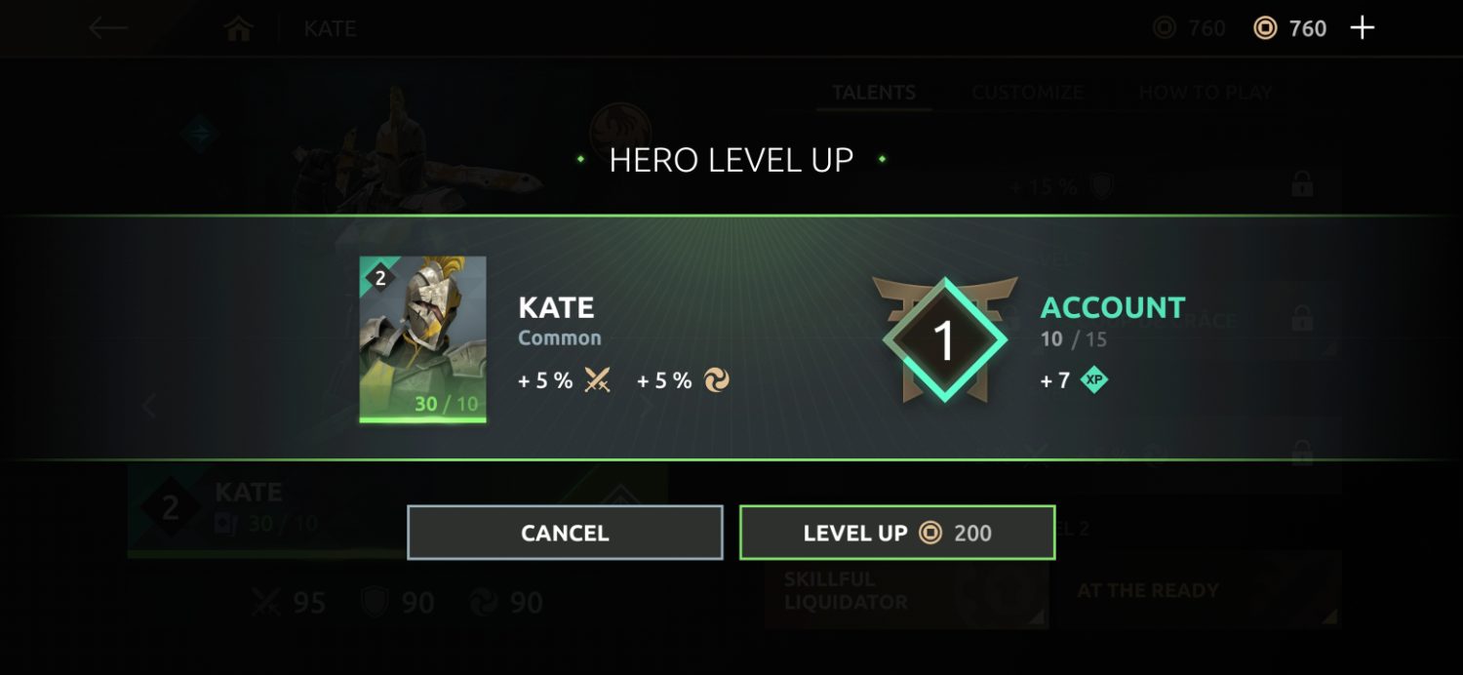Confirm Level Up for 200 coins
1463x675 pixels.
(x=897, y=533)
